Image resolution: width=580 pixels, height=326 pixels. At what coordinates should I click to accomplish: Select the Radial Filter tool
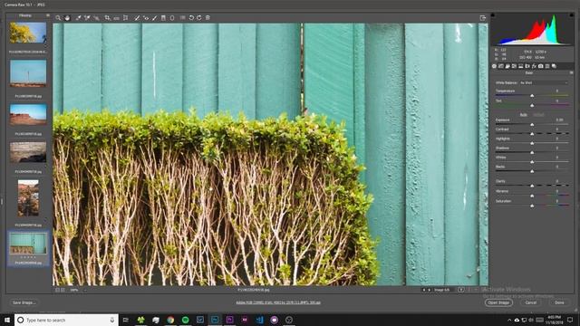point(172,18)
